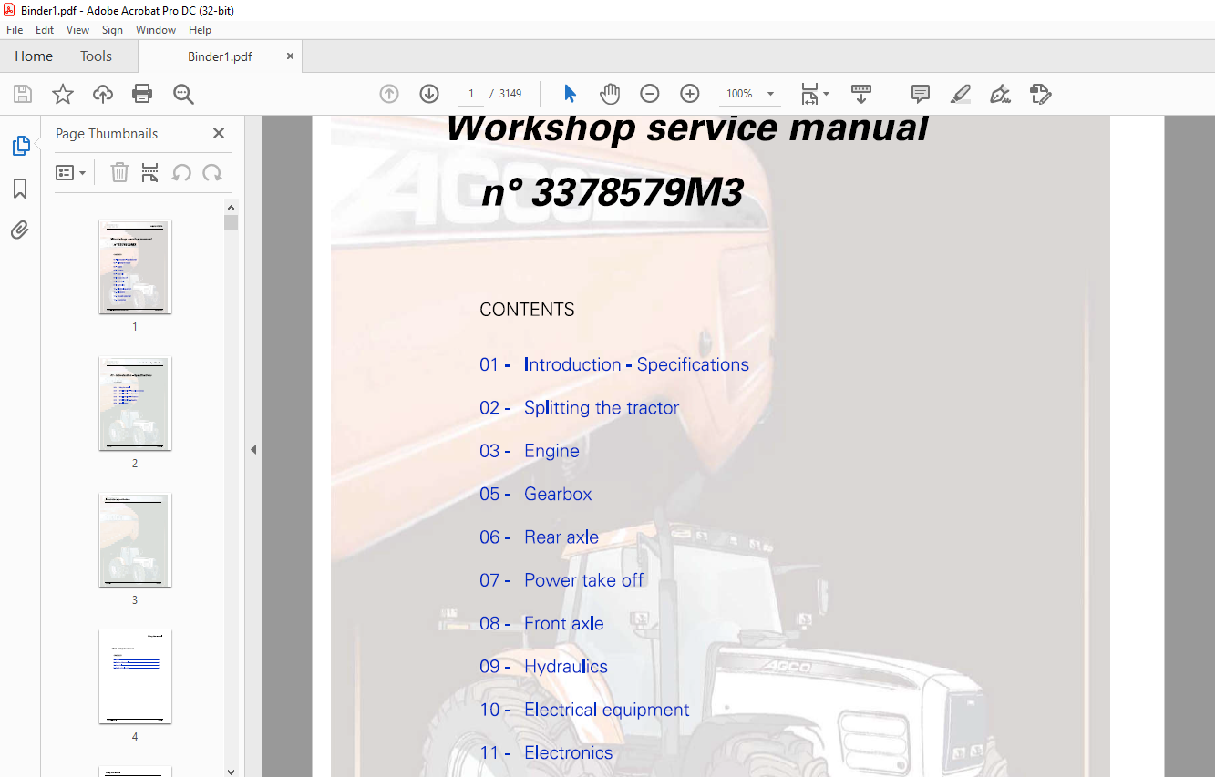This screenshot has width=1215, height=777.
Task: Click the page number input field
Action: [x=470, y=94]
